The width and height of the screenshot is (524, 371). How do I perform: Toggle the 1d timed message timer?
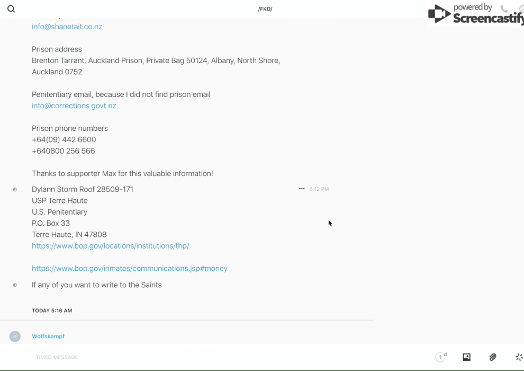441,357
